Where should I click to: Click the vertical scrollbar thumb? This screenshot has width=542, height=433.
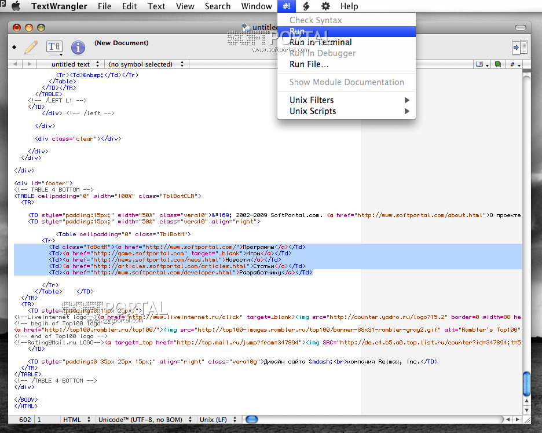(x=526, y=383)
